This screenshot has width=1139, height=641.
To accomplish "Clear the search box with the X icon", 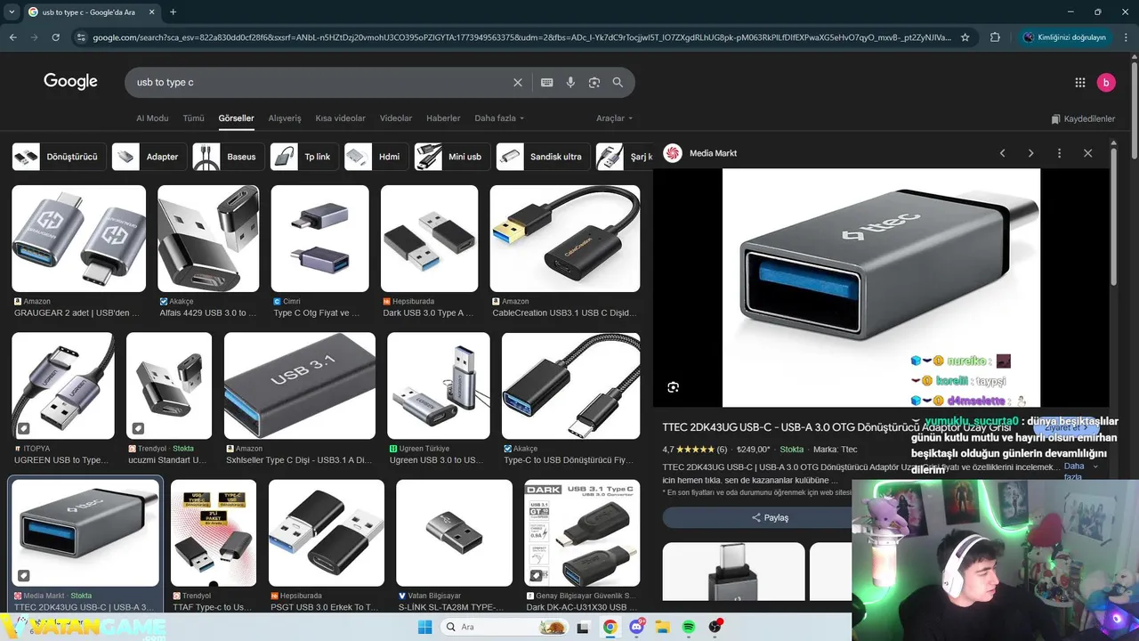I will [518, 82].
